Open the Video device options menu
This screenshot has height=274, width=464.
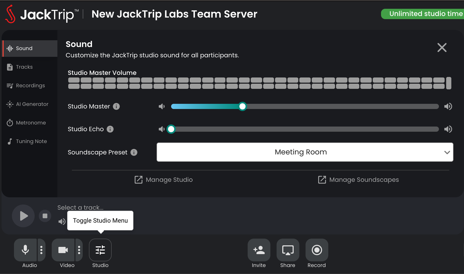(79, 250)
